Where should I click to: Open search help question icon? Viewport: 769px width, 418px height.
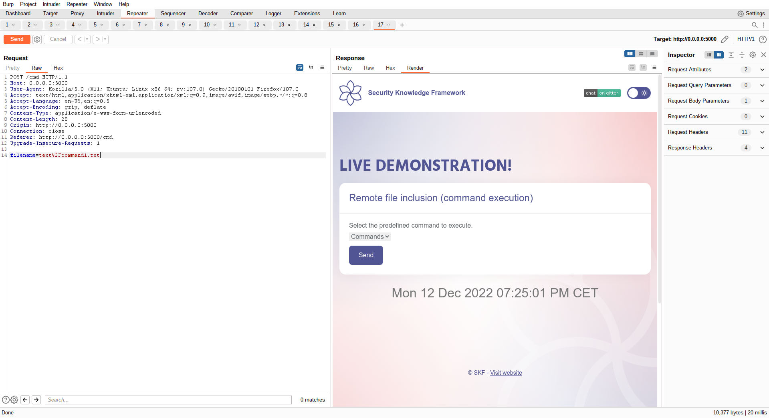6,400
